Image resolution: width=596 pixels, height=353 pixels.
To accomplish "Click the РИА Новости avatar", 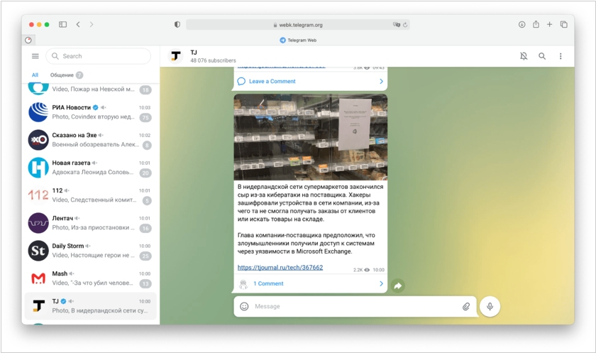I will pos(38,112).
